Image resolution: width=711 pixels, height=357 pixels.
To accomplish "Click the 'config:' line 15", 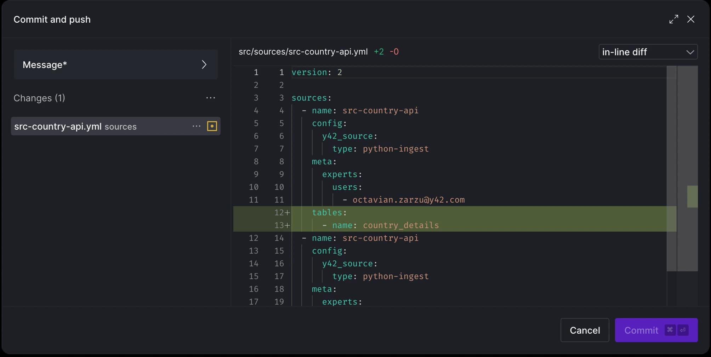I will (x=329, y=251).
